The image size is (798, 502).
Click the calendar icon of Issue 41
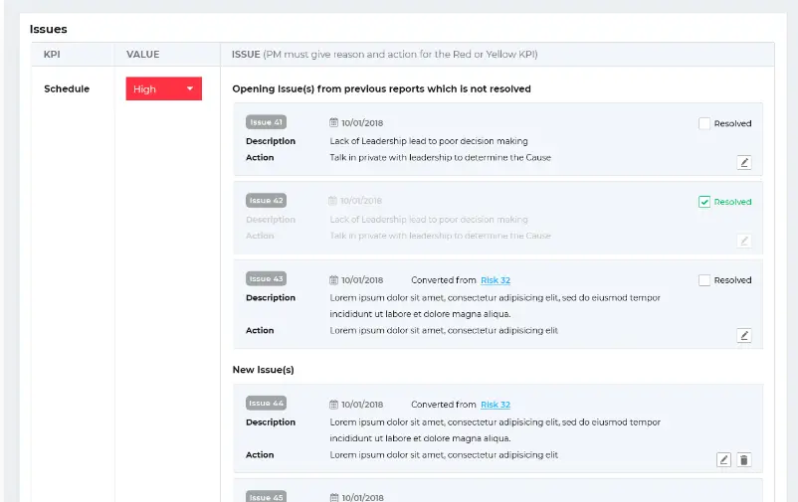[334, 123]
